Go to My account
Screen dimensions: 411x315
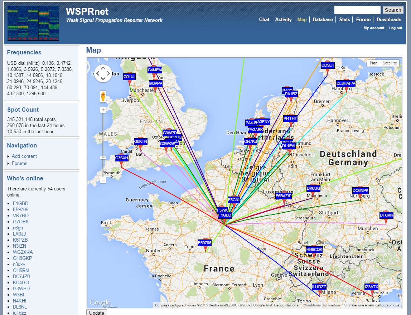pos(374,28)
